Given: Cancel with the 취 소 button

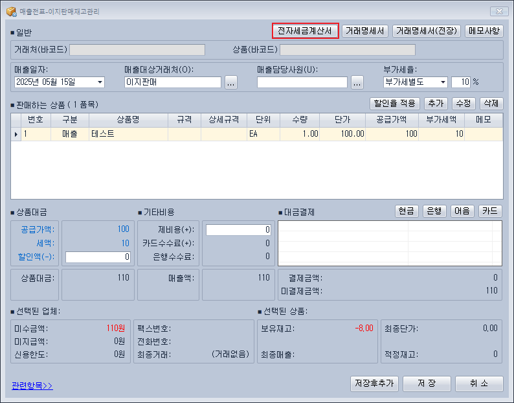Looking at the screenshot, I should tap(479, 384).
